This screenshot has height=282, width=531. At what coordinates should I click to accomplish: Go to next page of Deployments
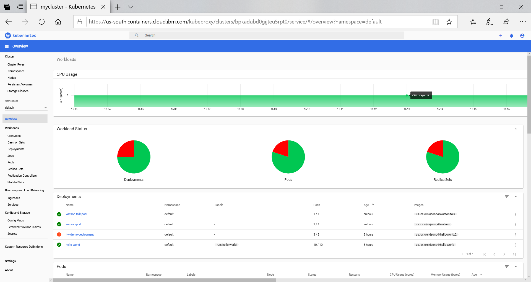(x=504, y=254)
